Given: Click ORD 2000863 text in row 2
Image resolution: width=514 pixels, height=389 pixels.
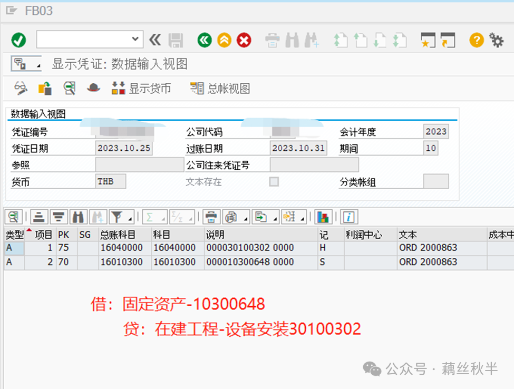Looking at the screenshot, I should 428,262.
